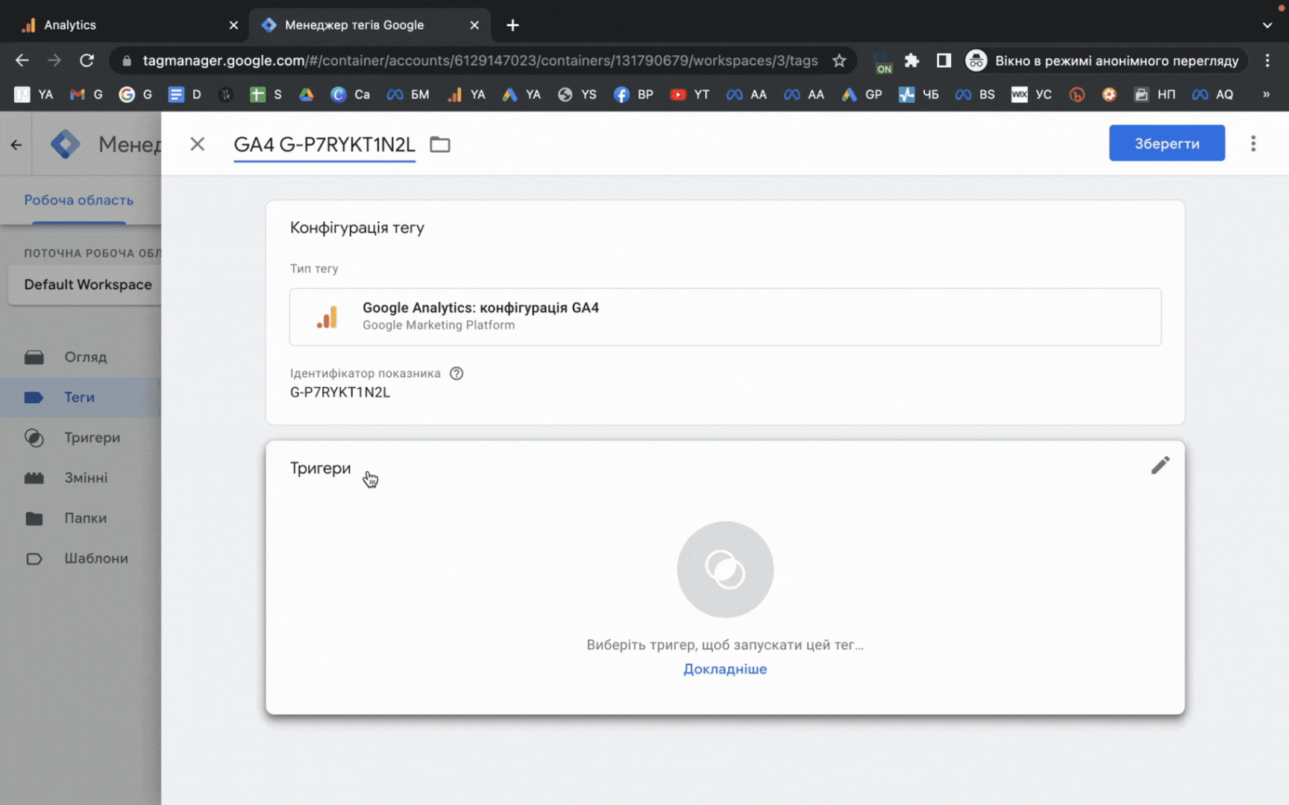Open Огляд in the sidebar
This screenshot has width=1289, height=805.
80,357
